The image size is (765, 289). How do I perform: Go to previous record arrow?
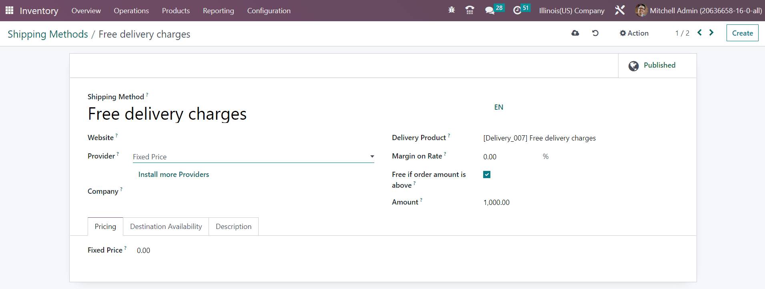(699, 33)
